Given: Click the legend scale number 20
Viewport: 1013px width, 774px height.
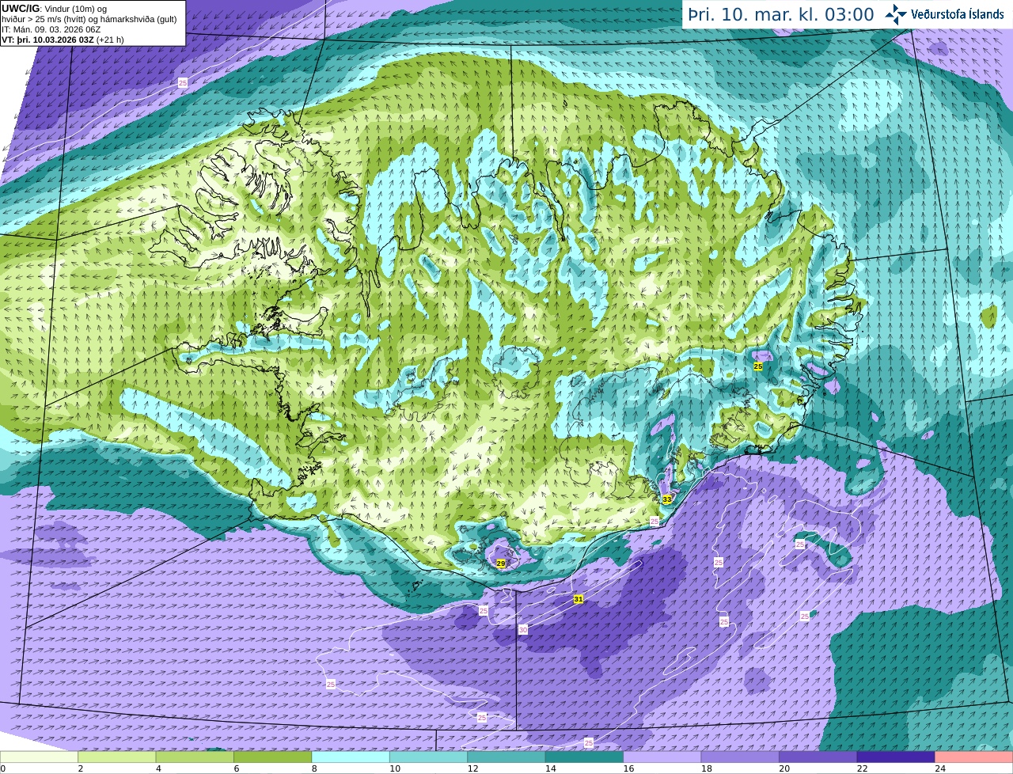Looking at the screenshot, I should coord(784,768).
